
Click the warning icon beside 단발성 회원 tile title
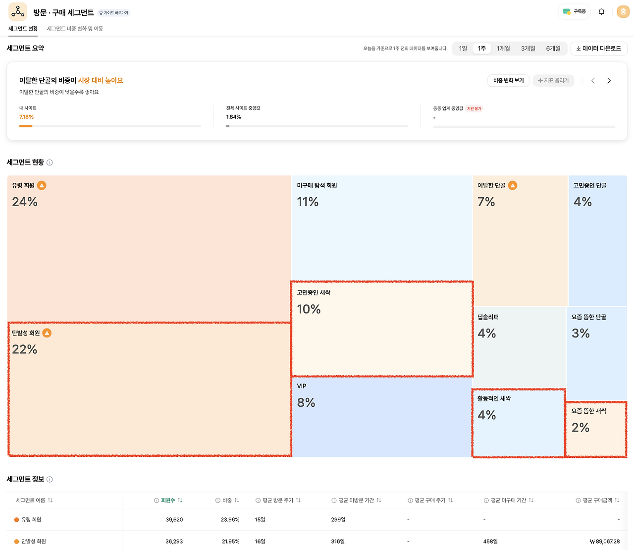pos(47,333)
